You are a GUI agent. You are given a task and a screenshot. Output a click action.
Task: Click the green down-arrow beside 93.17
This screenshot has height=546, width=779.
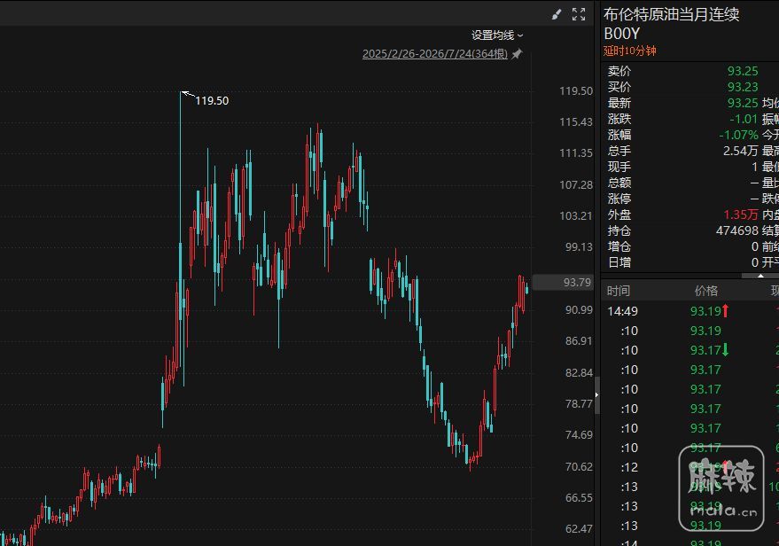pos(725,350)
